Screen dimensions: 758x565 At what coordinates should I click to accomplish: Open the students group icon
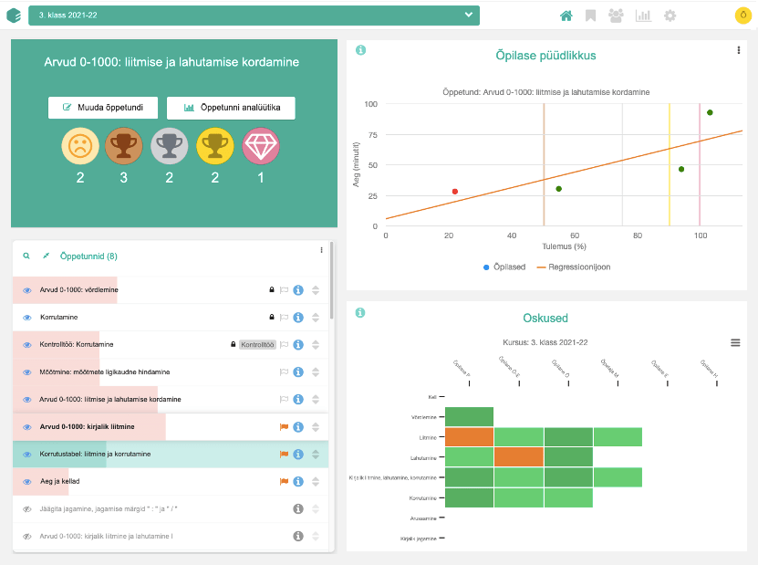point(617,16)
